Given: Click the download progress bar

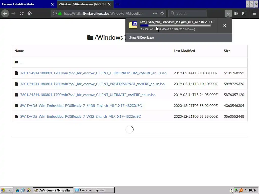Looking at the screenshot, I should point(176,26).
